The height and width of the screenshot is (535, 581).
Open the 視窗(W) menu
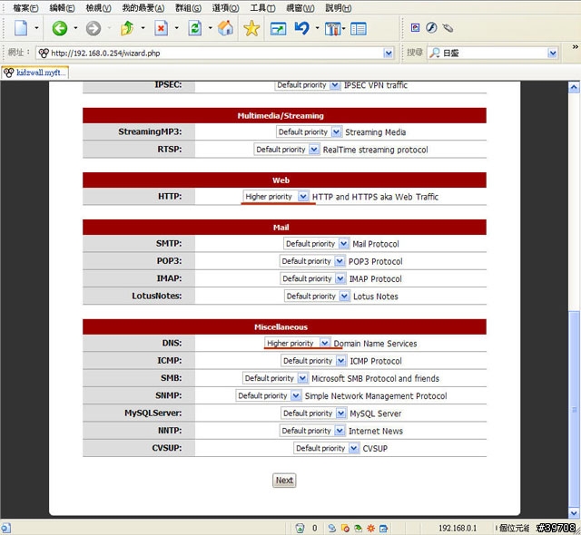point(300,8)
